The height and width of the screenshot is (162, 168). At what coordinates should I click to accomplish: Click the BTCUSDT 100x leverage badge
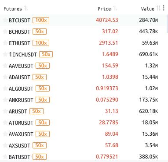(41, 20)
